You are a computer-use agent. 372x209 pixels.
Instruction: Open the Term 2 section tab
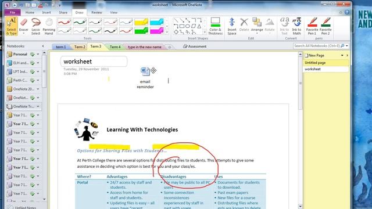(x=80, y=47)
